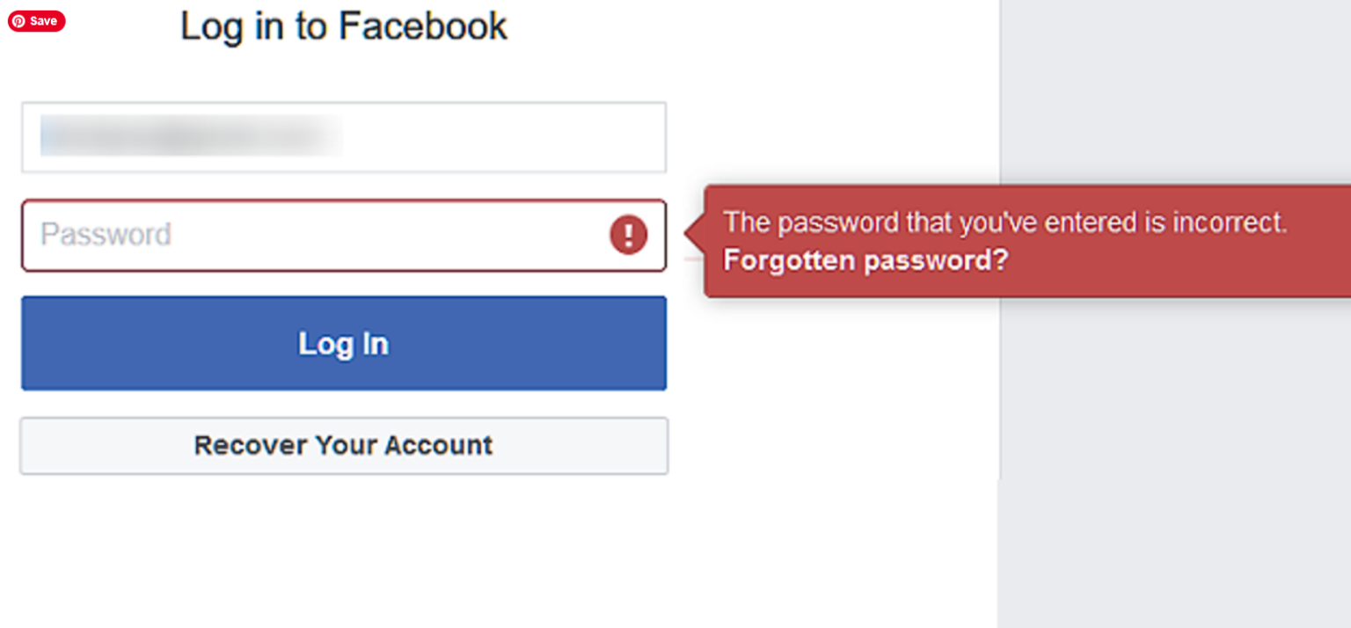Click the red exclamation error icon
This screenshot has height=628, width=1351.
(x=628, y=235)
